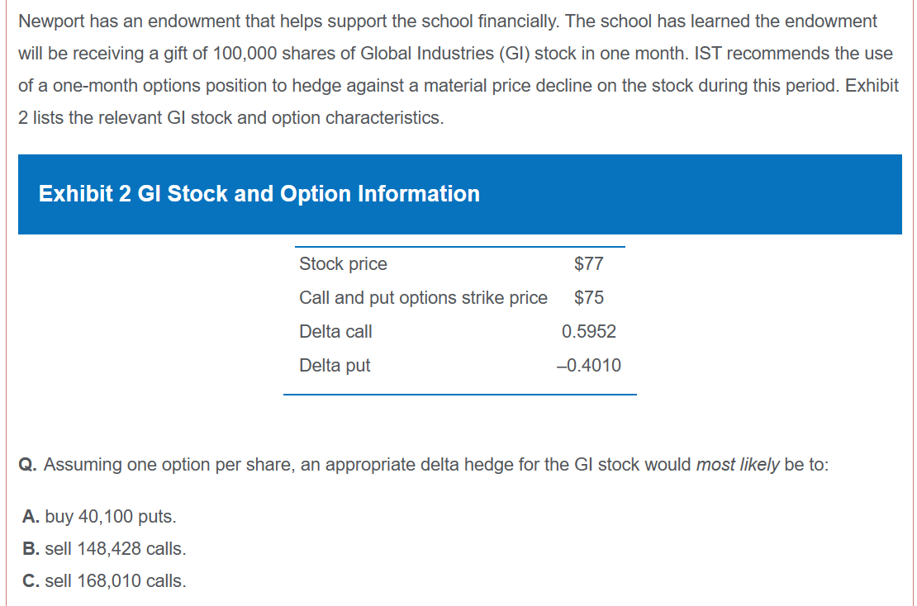Click the $75 strike price value

(x=589, y=298)
